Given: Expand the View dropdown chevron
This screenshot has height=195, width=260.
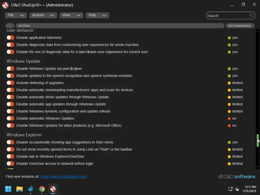Looking at the screenshot, I should tap(78, 15).
